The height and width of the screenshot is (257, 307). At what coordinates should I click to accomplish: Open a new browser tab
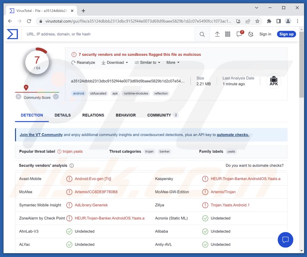coord(83,11)
